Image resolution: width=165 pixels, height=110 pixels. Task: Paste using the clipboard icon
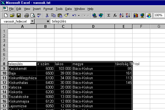pos(60,15)
